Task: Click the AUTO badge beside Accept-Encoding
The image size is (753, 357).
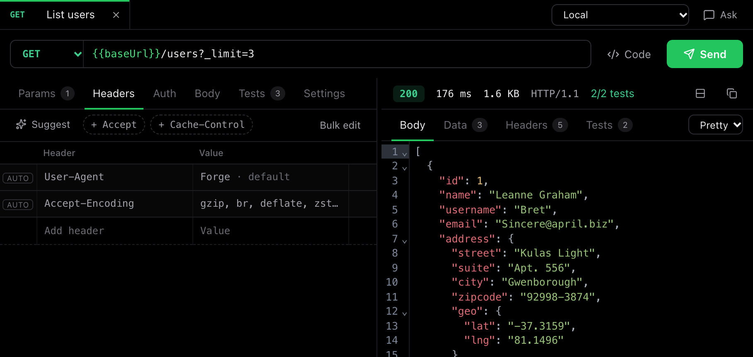Action: point(18,205)
